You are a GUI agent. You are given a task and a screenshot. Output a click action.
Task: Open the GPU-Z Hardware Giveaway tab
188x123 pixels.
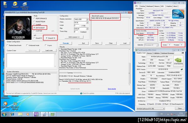click(x=167, y=53)
